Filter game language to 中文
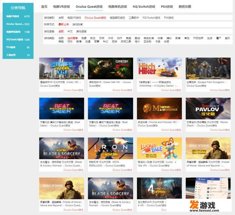Viewport: 235px width, 215px height. click(x=70, y=31)
